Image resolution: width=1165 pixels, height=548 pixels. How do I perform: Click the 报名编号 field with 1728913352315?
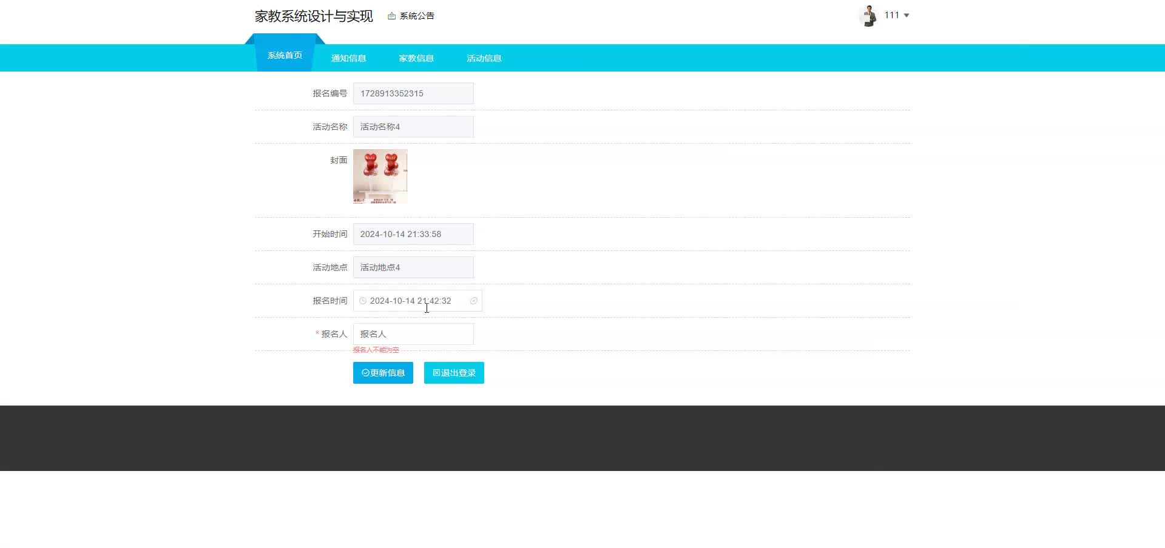[x=413, y=93]
